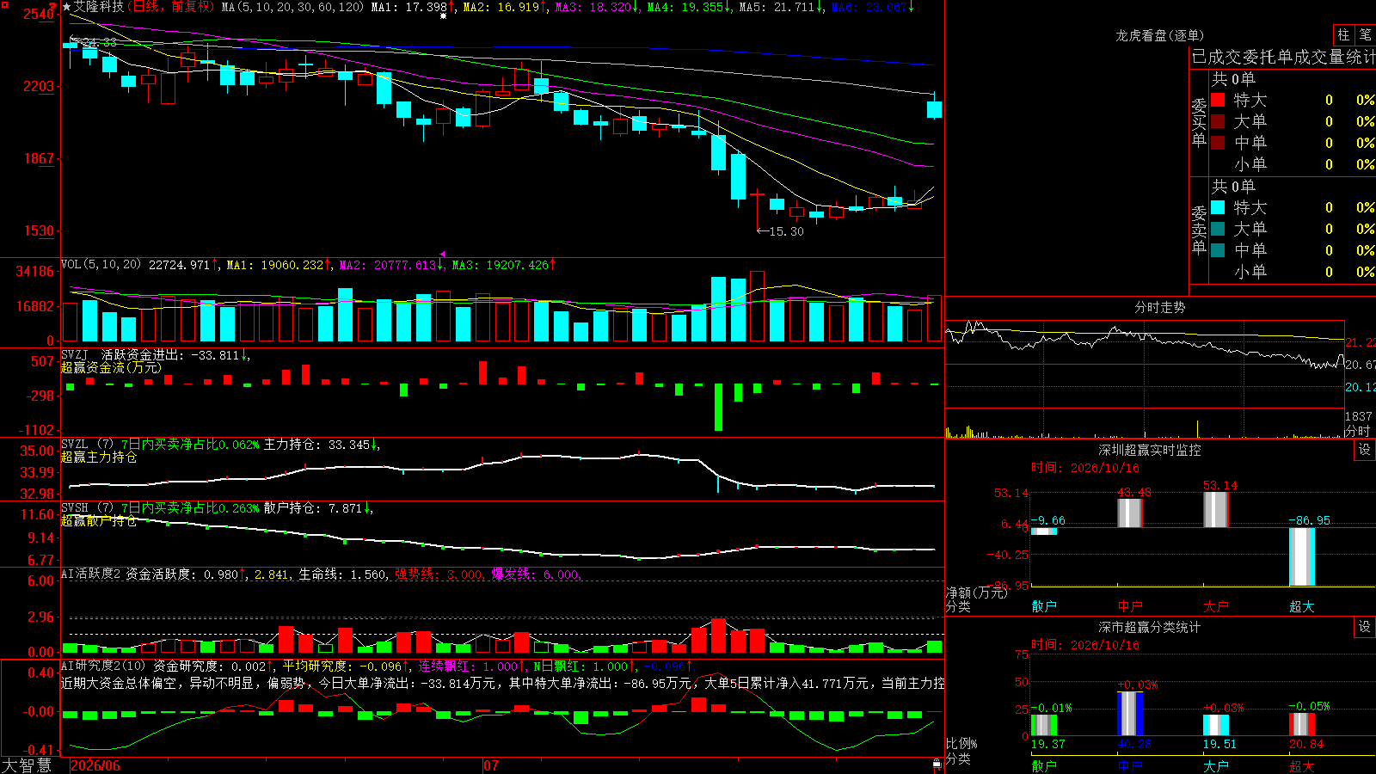
Task: Select the 超赢主力持仓 label
Action: 99,457
